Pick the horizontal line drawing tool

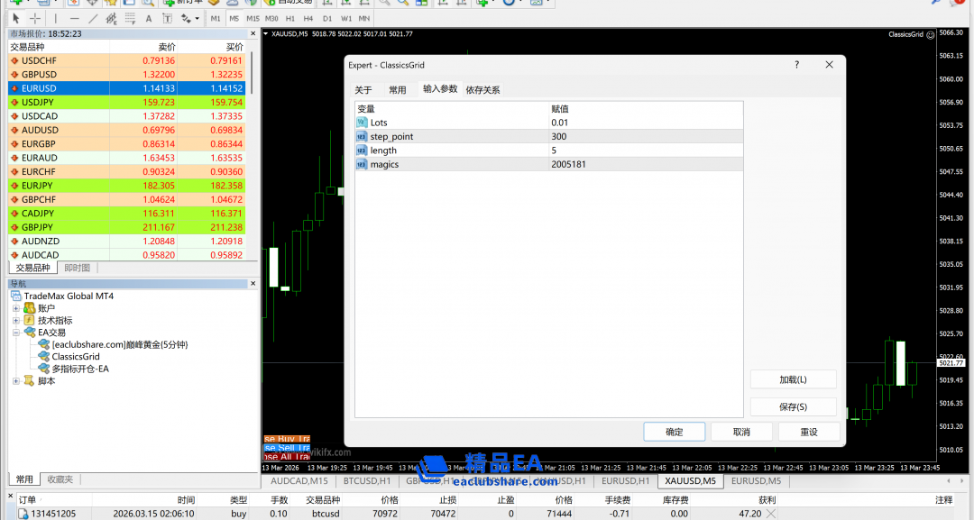75,18
